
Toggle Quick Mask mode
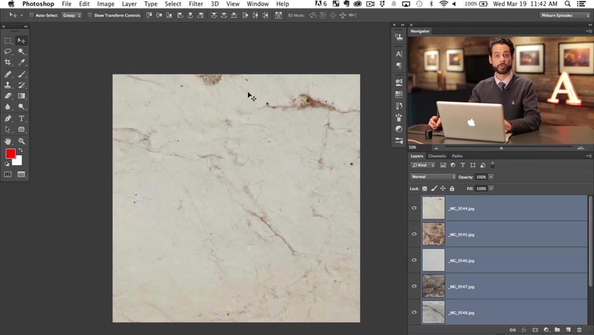pyautogui.click(x=8, y=174)
